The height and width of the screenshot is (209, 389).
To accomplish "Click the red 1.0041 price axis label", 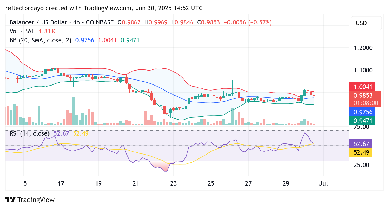I will coord(362,87).
